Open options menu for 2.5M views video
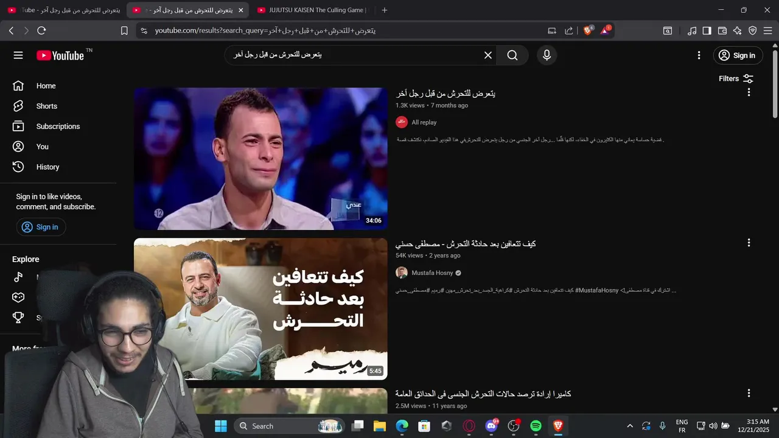The width and height of the screenshot is (779, 438). coord(749,393)
